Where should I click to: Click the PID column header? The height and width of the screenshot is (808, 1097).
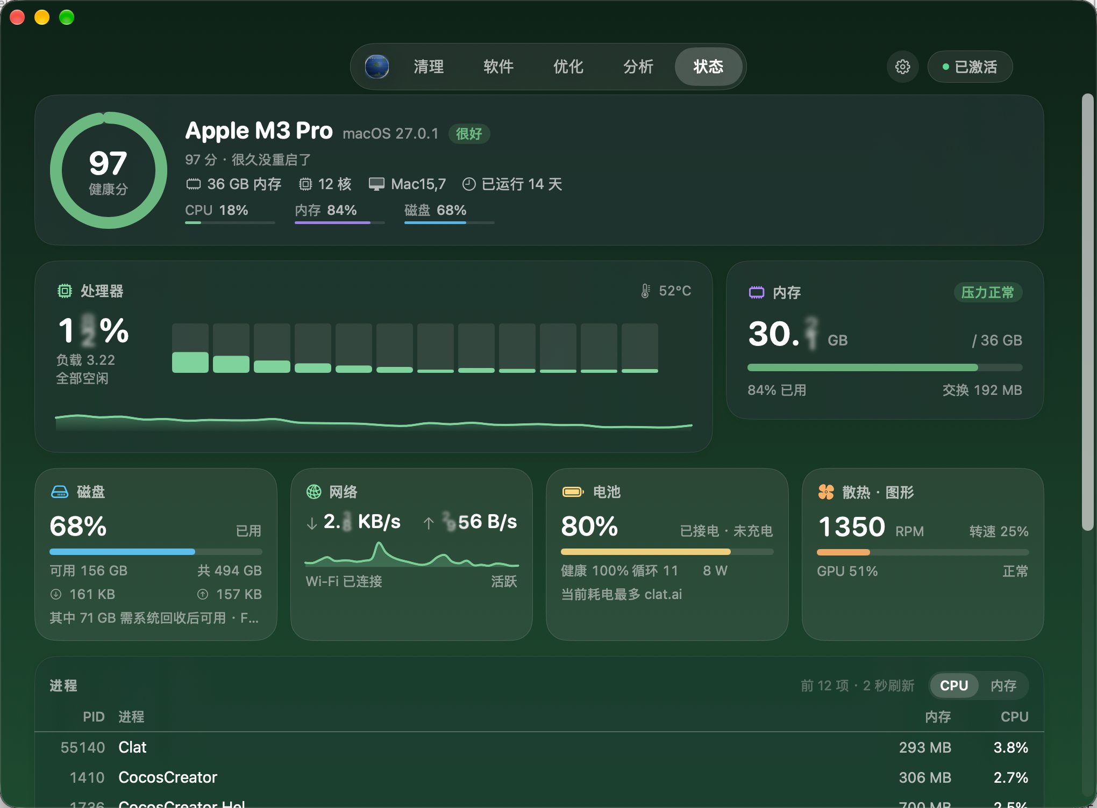coord(94,717)
